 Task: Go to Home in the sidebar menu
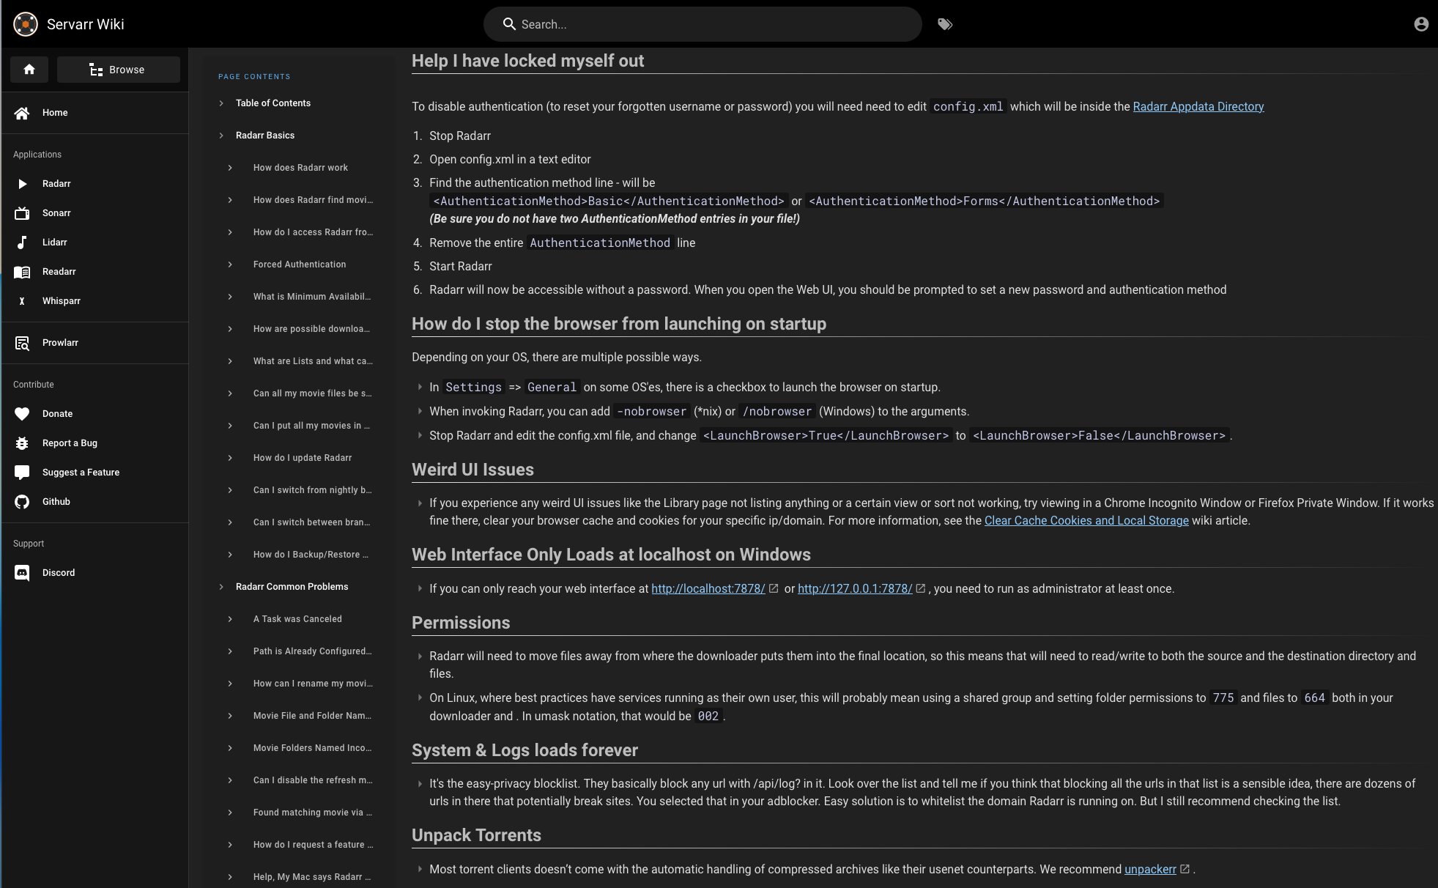[95, 113]
